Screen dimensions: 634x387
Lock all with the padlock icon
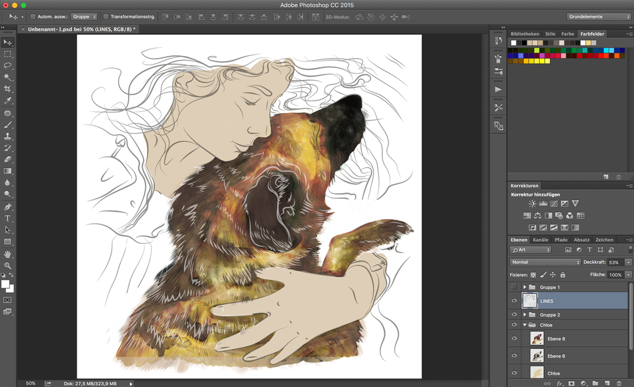pyautogui.click(x=563, y=275)
